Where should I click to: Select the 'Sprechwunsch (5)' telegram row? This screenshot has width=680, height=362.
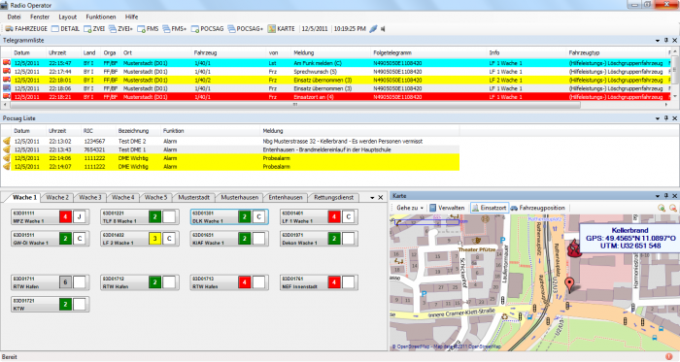337,72
